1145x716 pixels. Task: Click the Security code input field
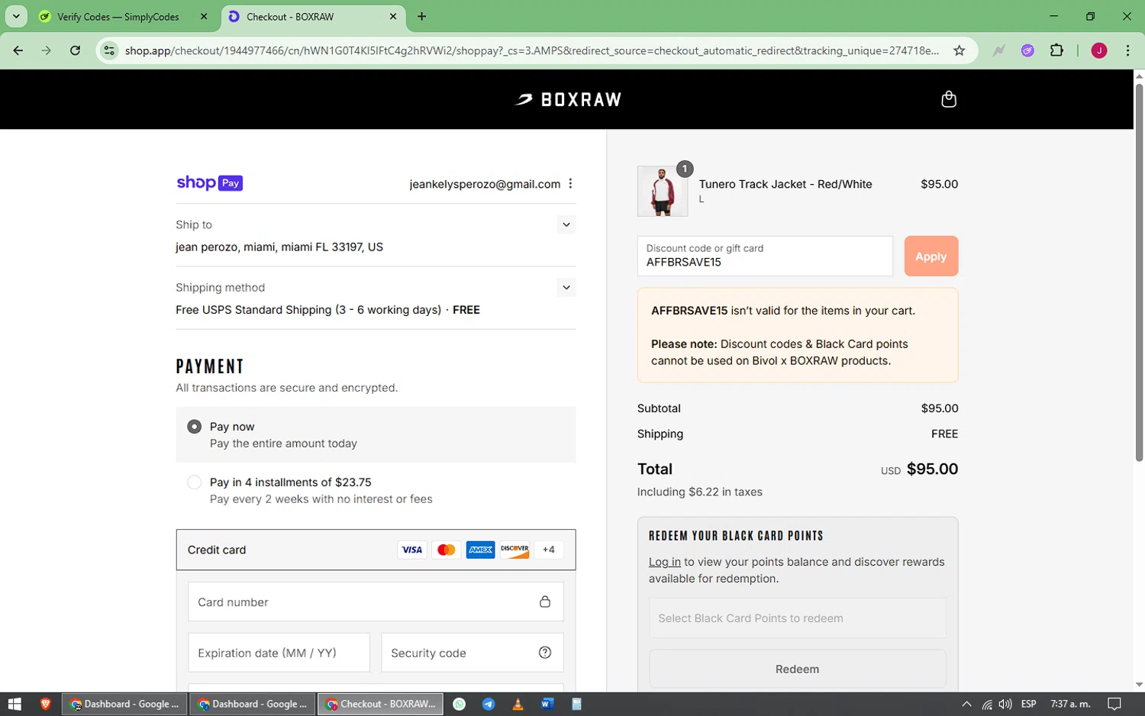[473, 653]
